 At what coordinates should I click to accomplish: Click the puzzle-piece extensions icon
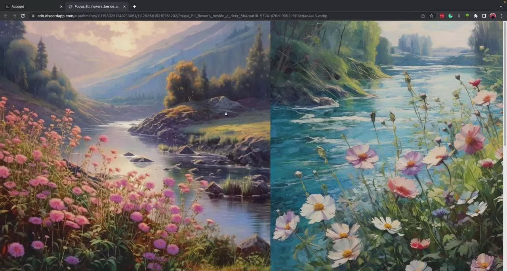point(475,16)
